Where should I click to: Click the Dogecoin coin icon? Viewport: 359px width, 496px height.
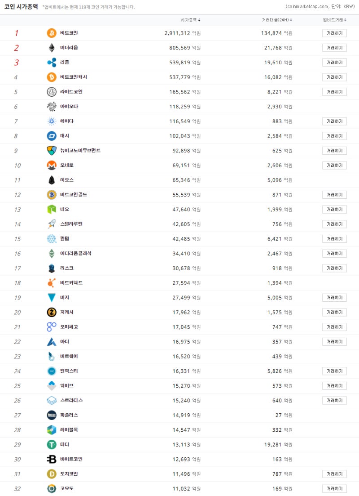[52, 474]
